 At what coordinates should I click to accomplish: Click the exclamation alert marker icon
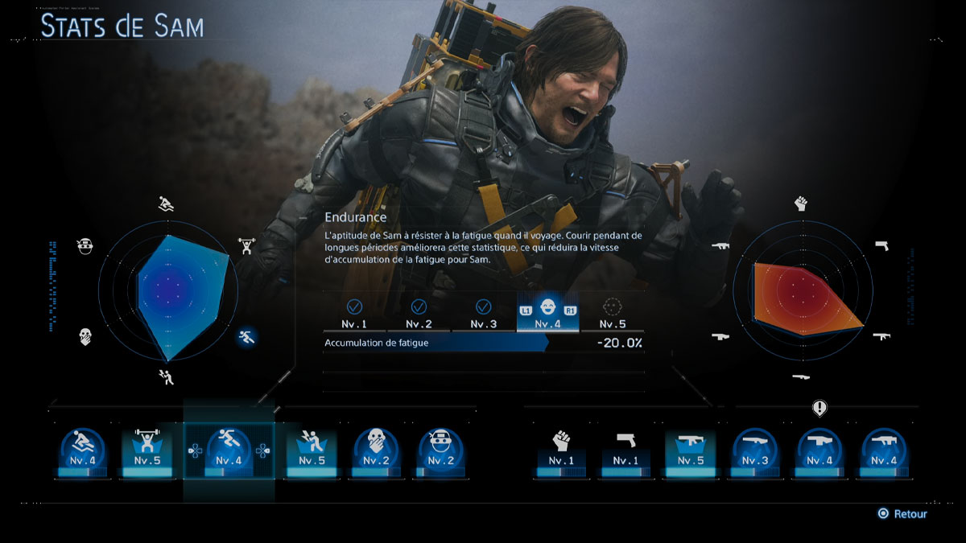[x=819, y=409]
